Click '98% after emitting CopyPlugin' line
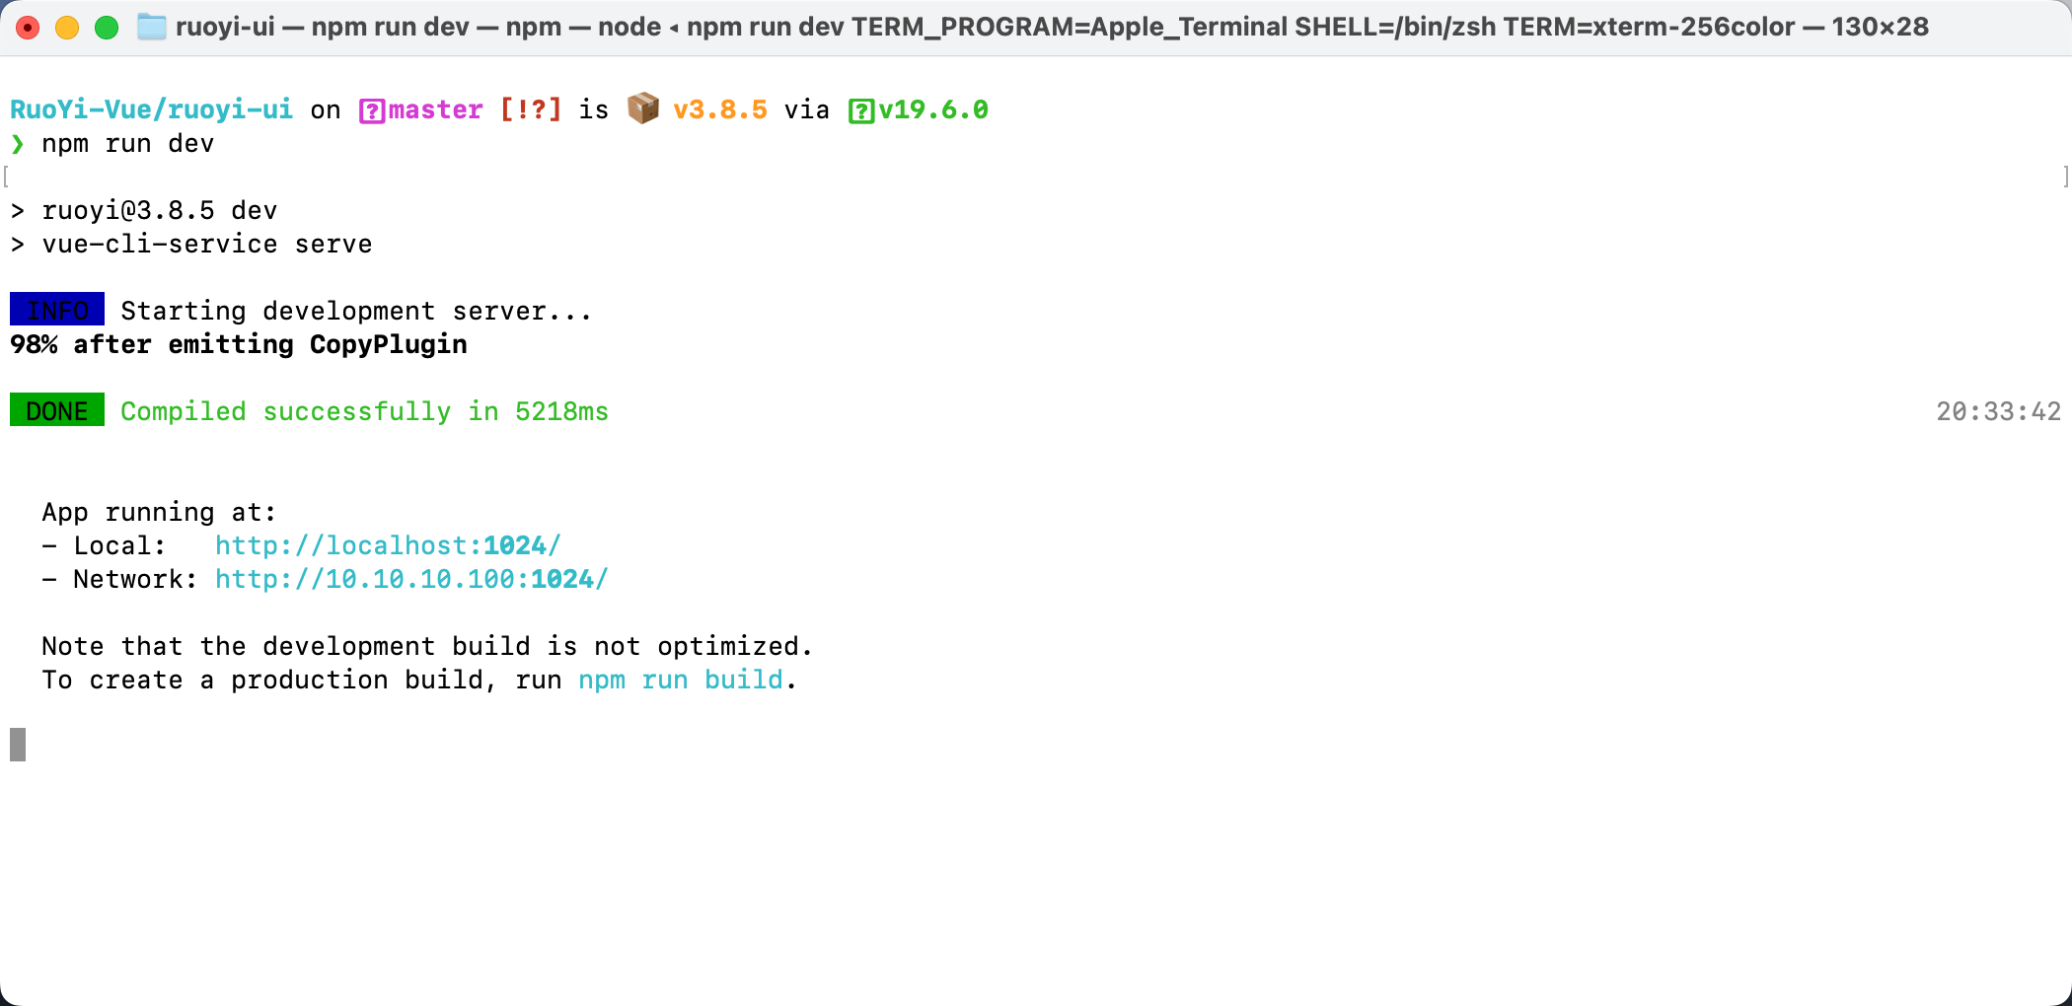 (239, 344)
